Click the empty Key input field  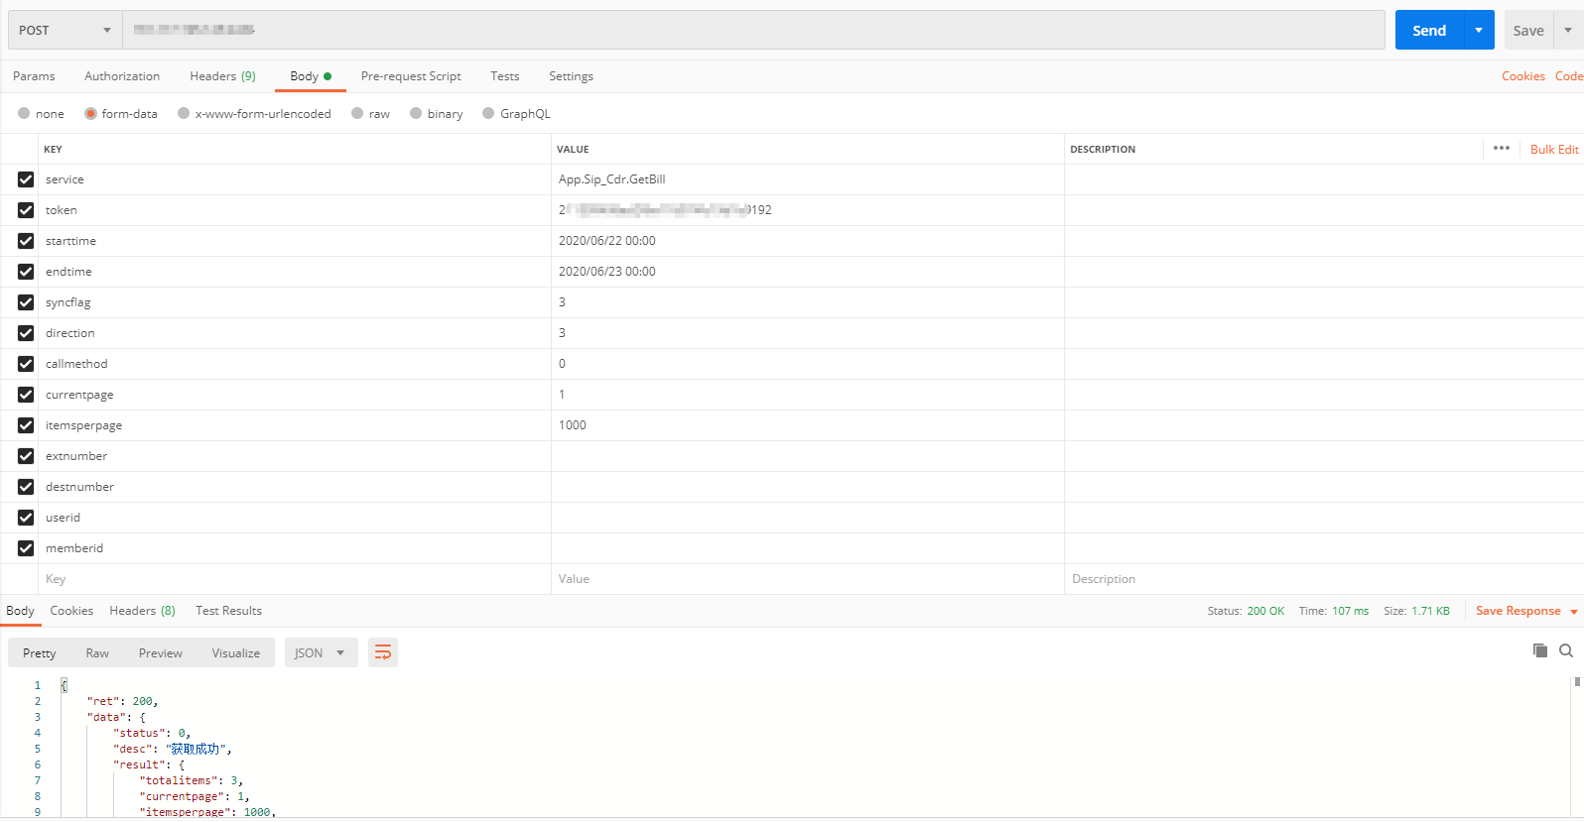tap(294, 579)
